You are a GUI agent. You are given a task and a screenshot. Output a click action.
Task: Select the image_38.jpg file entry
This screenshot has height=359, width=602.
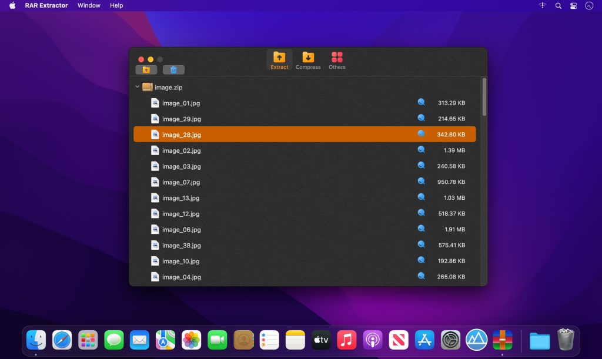point(181,245)
